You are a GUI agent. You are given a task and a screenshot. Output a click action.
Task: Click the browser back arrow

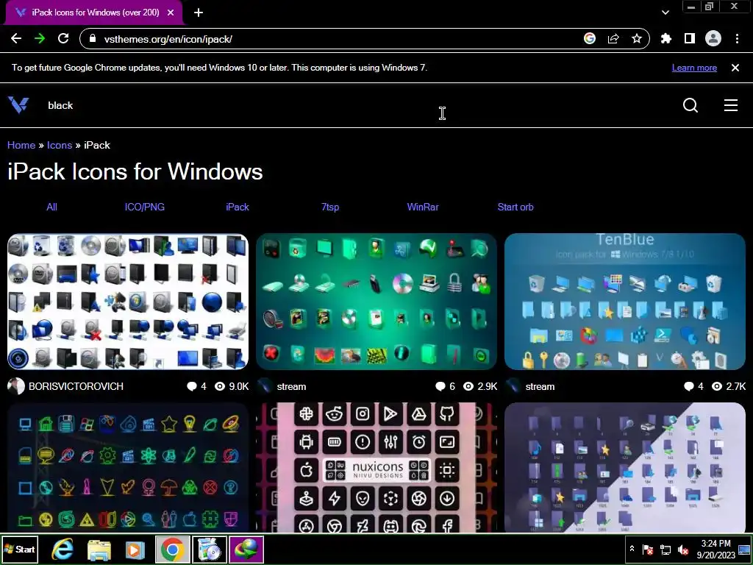(16, 38)
